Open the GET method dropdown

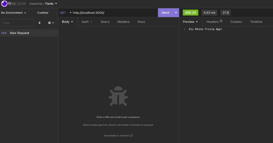coord(66,13)
